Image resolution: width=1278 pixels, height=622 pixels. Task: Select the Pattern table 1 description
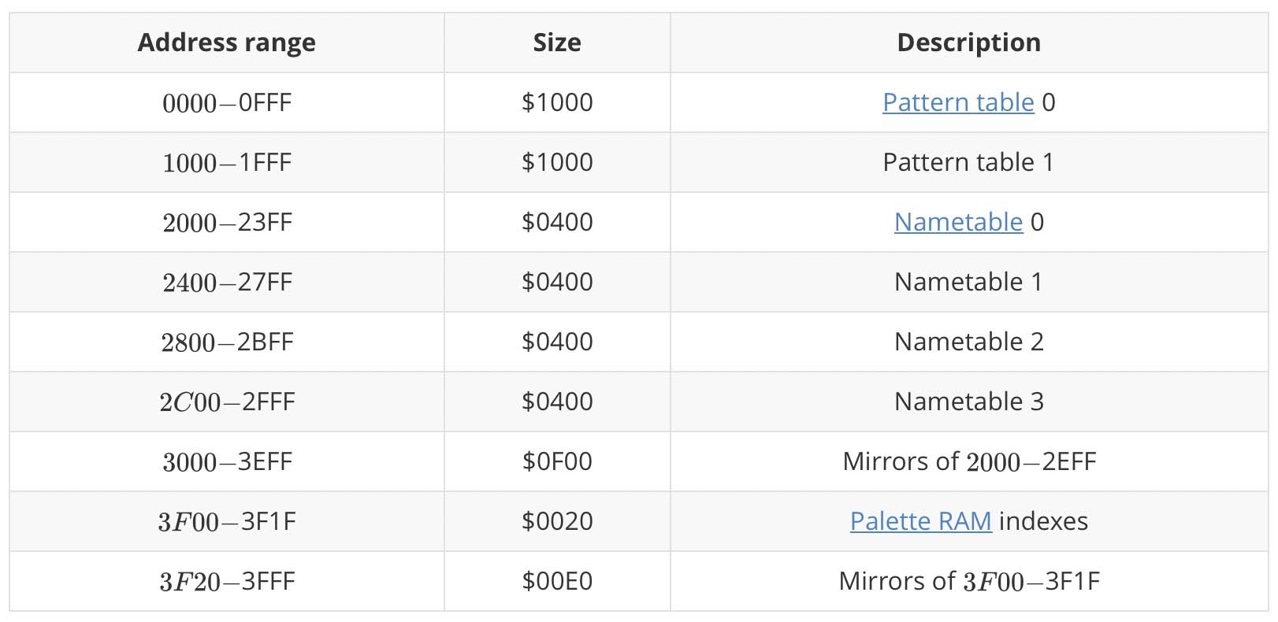tap(968, 162)
